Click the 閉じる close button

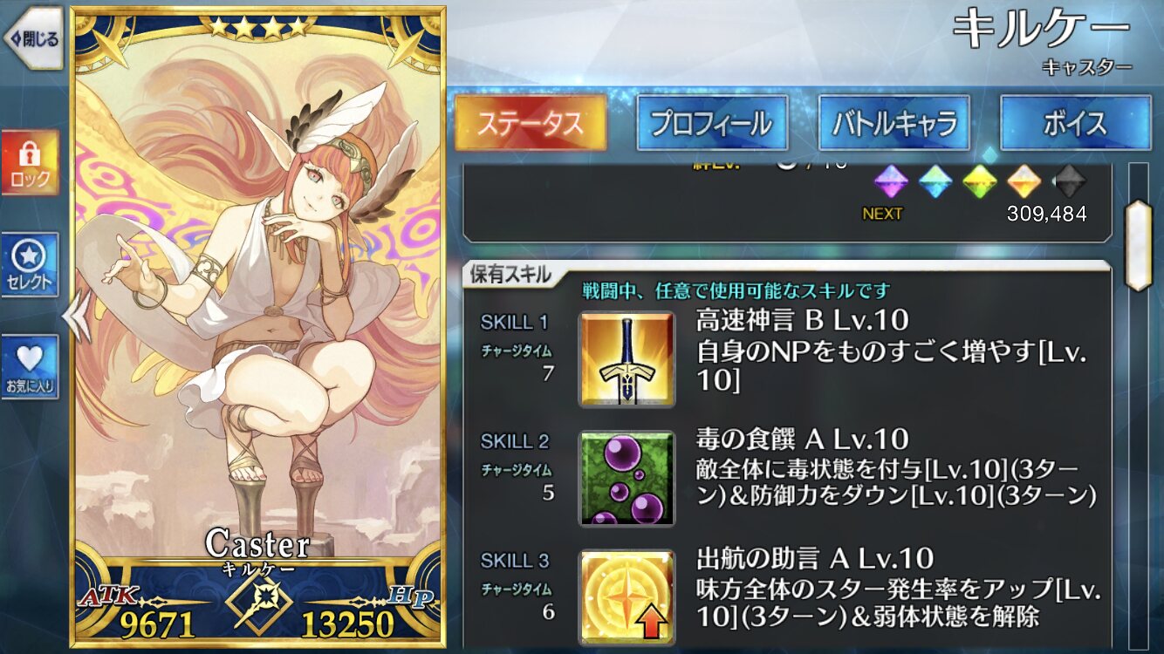click(x=33, y=37)
